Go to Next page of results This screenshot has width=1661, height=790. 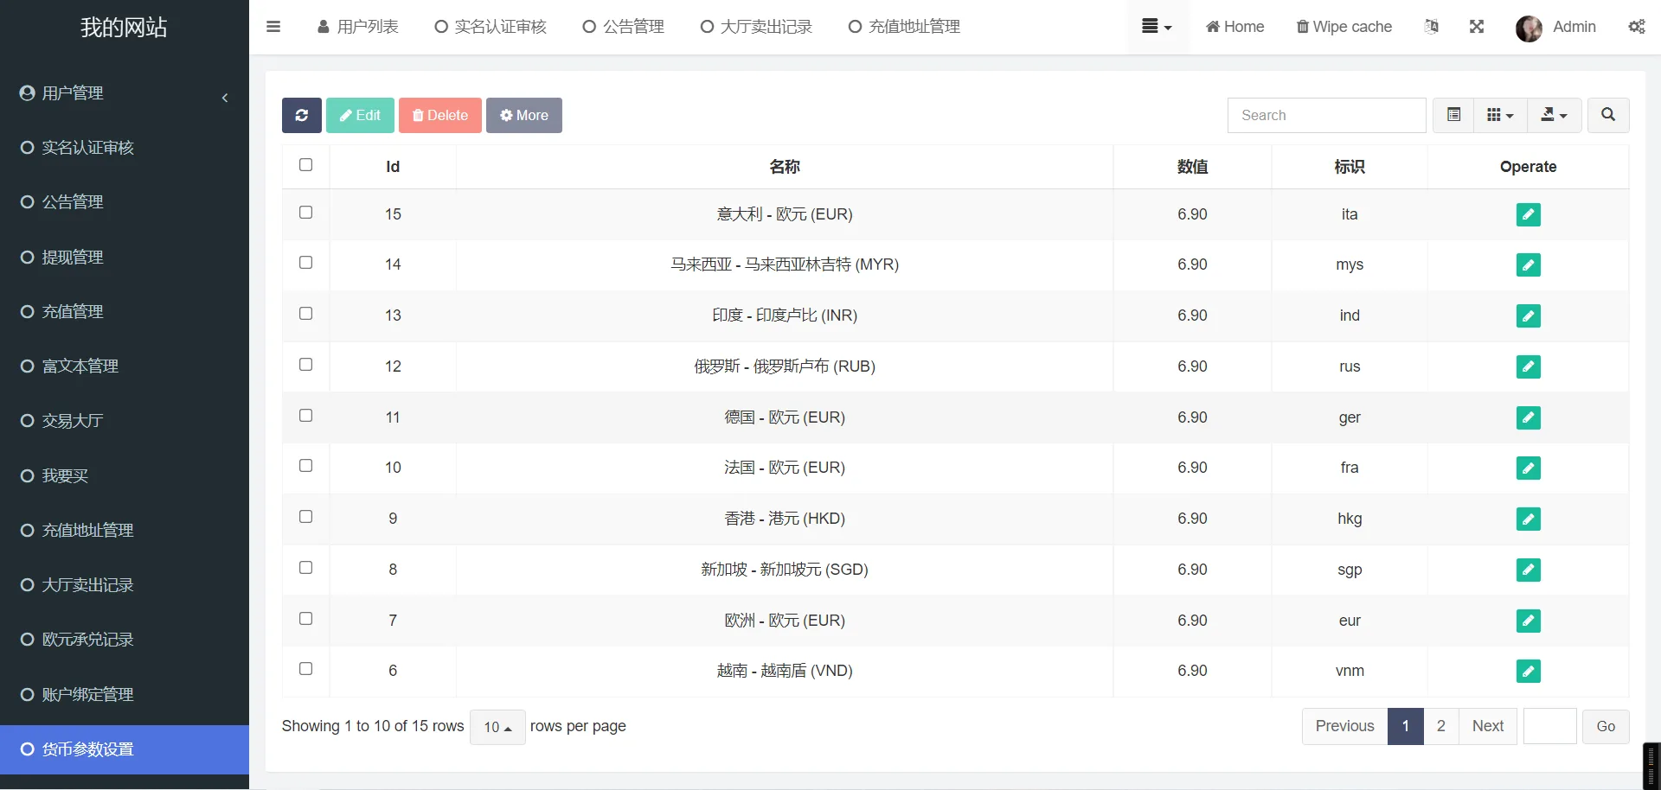1487,726
